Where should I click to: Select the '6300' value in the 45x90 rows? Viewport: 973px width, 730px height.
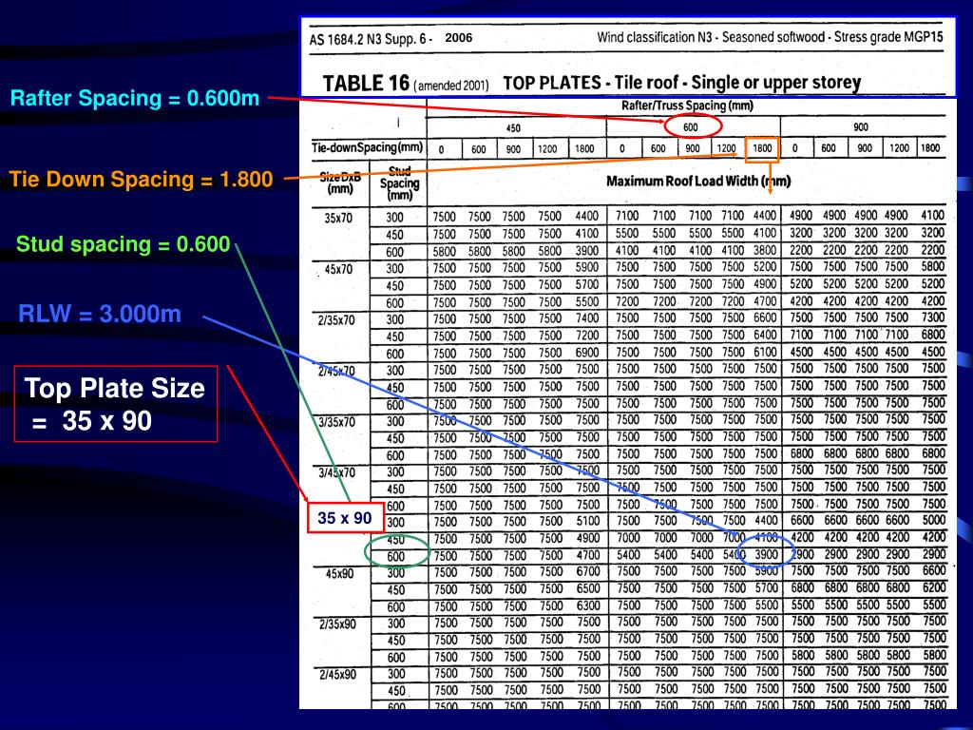click(587, 605)
